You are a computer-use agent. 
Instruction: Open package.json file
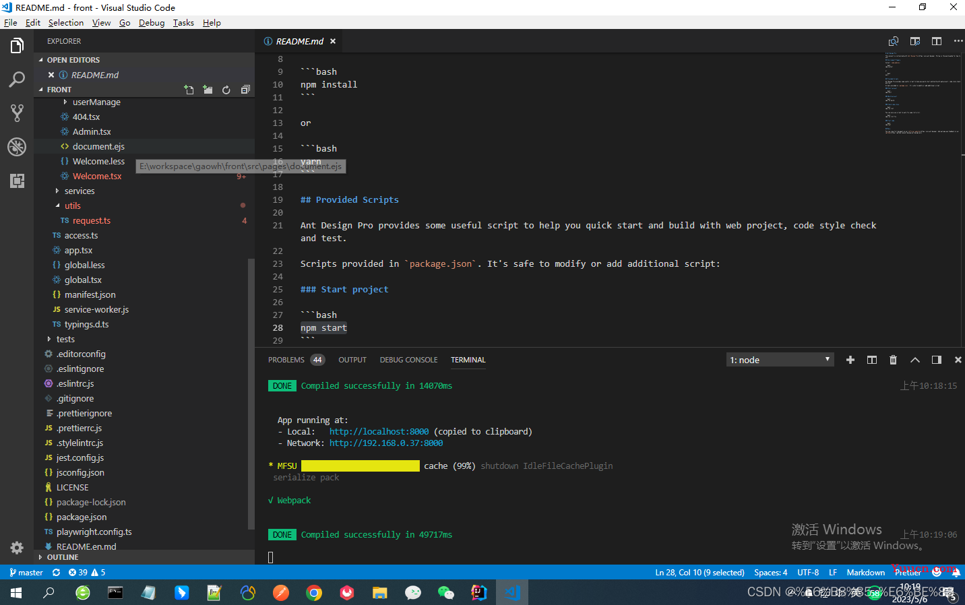(82, 517)
